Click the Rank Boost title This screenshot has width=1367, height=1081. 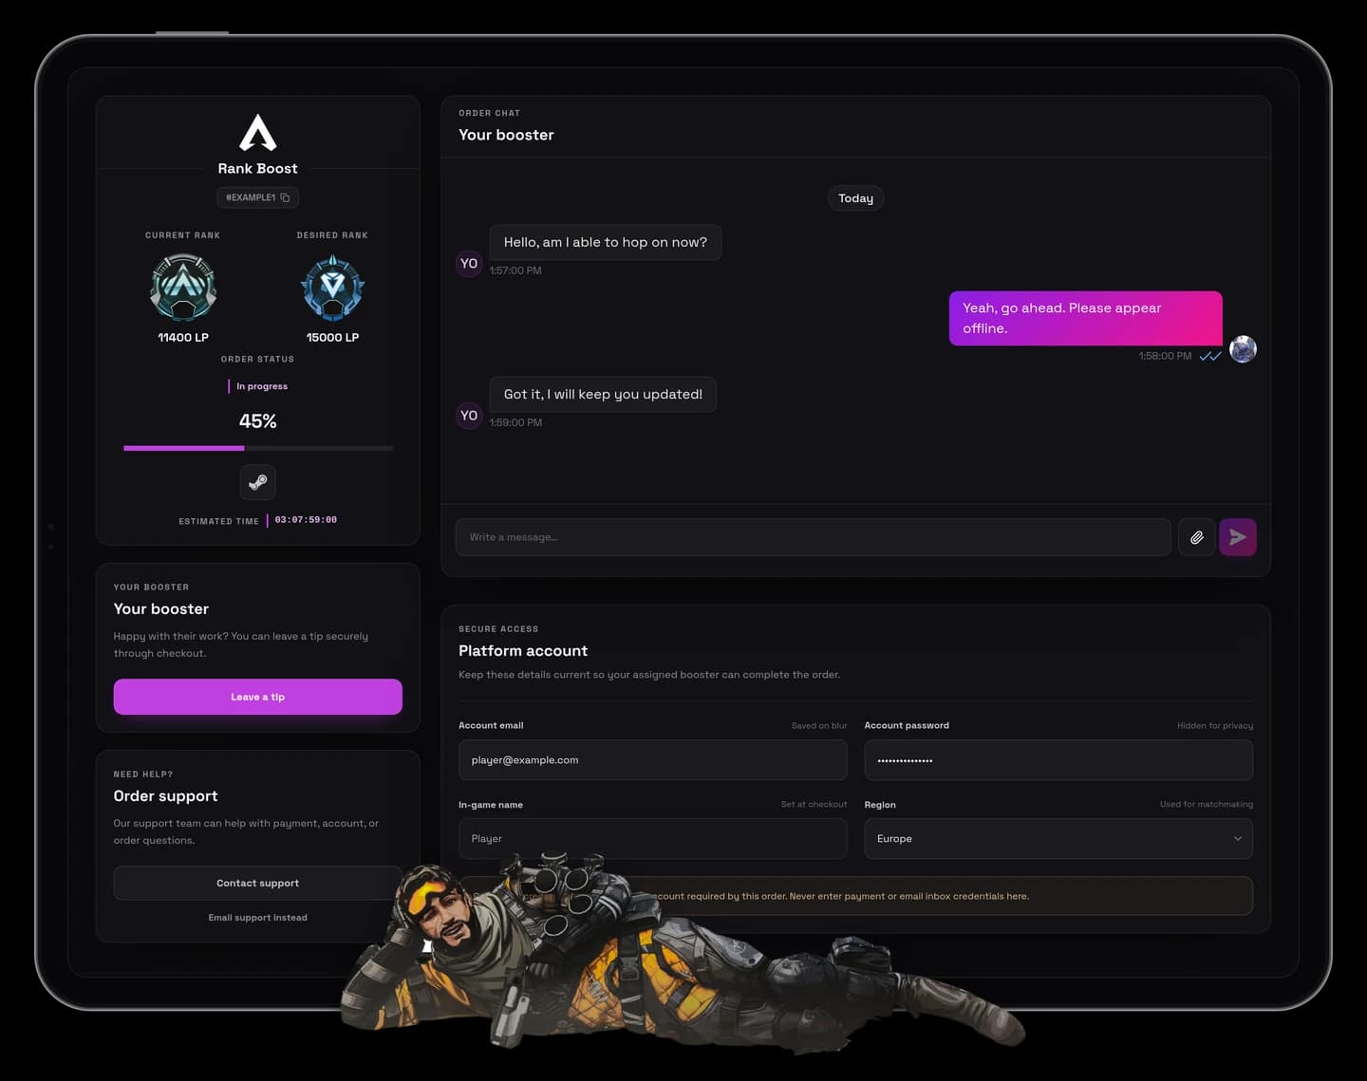[x=257, y=168]
